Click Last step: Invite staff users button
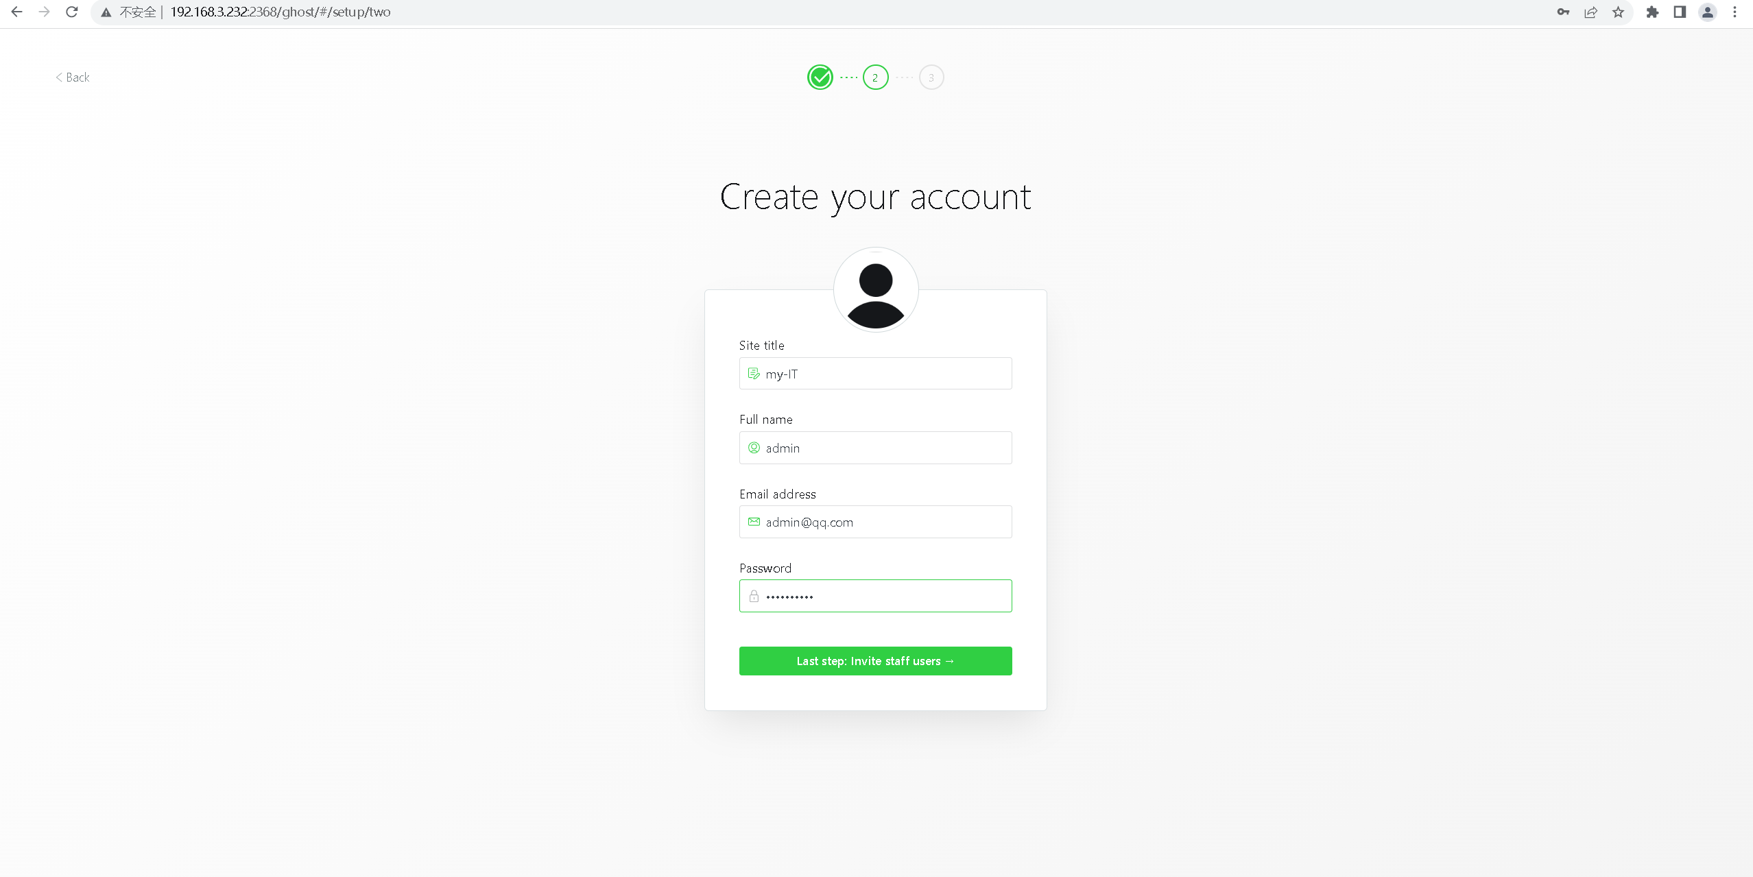The image size is (1753, 877). [x=876, y=661]
